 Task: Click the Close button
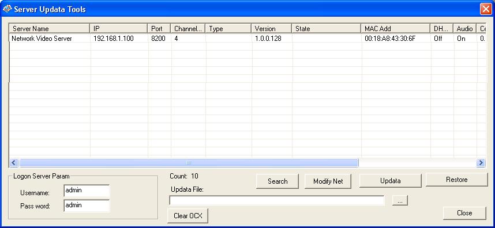pos(464,213)
